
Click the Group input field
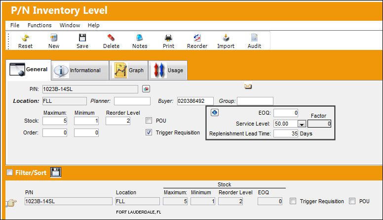click(x=255, y=101)
